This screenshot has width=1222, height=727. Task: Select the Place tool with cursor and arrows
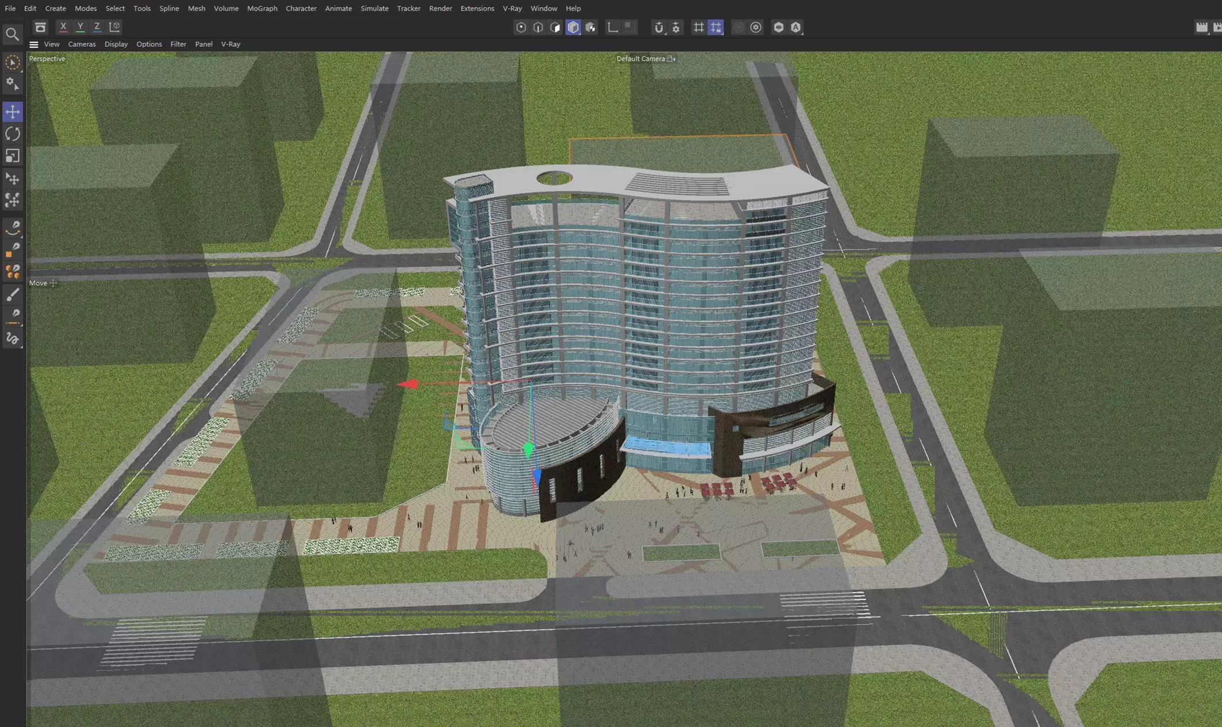pos(12,179)
